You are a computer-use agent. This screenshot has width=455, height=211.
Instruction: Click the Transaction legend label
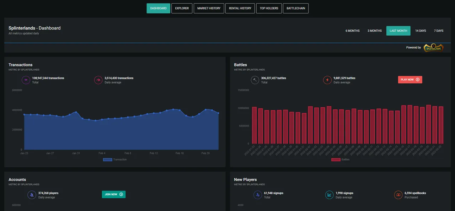click(120, 159)
